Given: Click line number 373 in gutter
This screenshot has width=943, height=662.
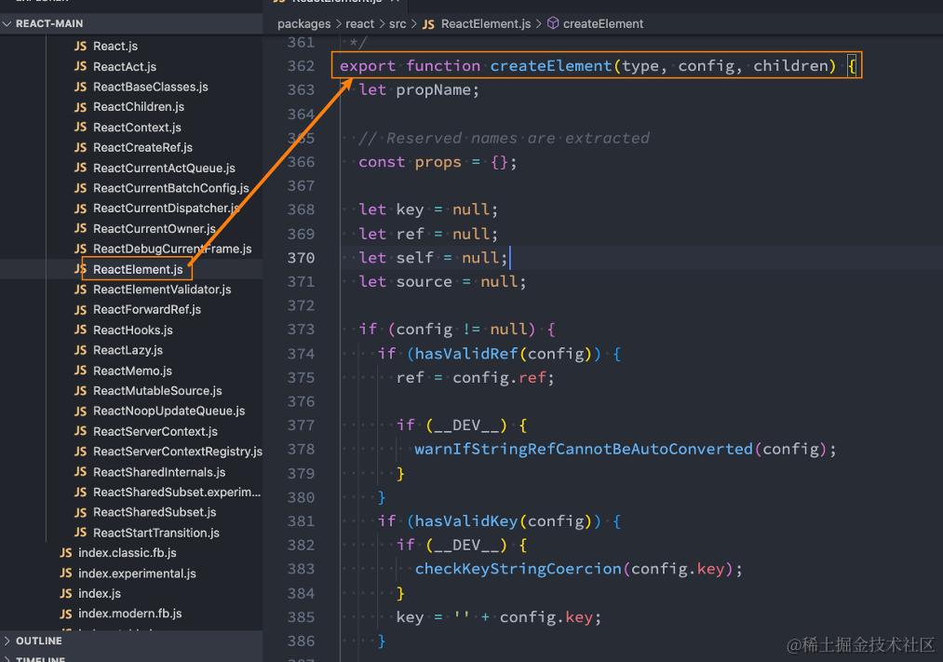Looking at the screenshot, I should point(301,330).
